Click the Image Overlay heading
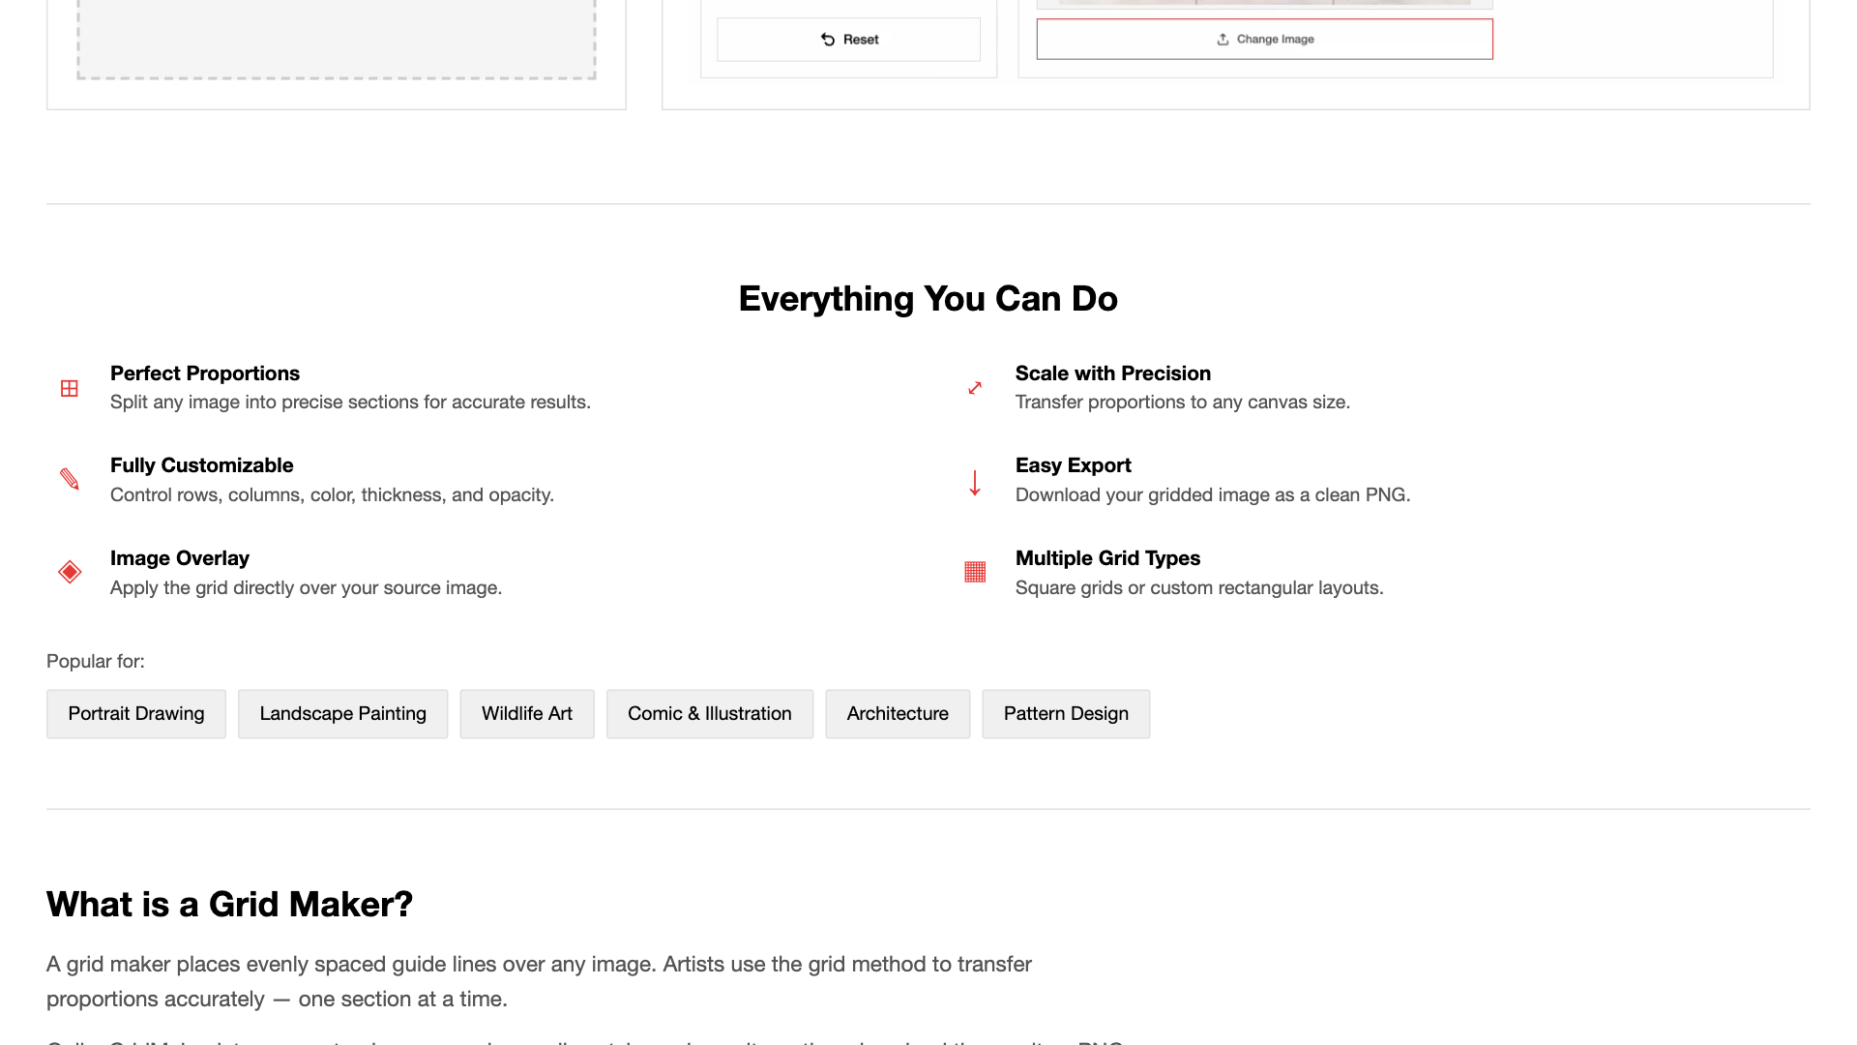This screenshot has height=1045, width=1857. coord(180,558)
